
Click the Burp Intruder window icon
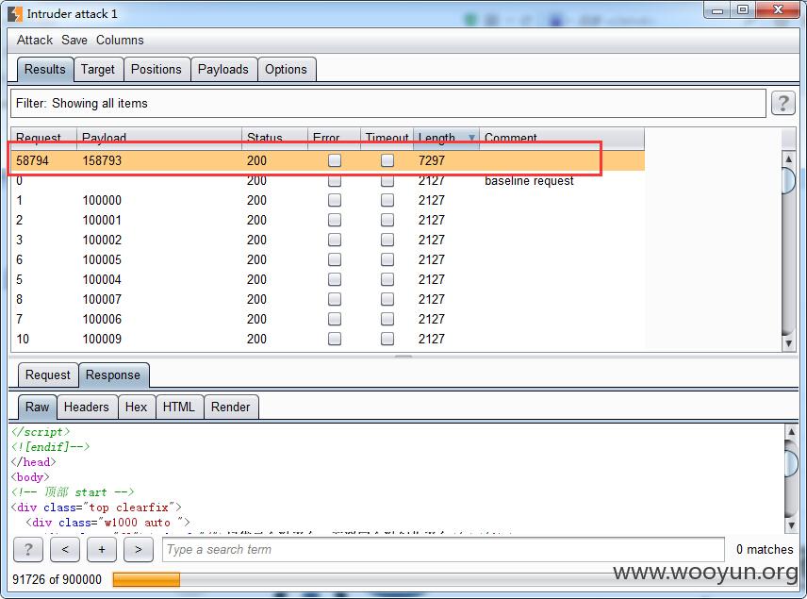[15, 14]
